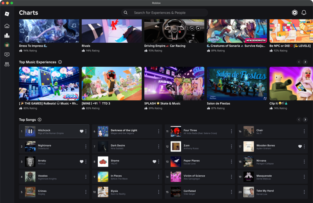Open more options for Nightmare
313x203 pixels.
86,147
